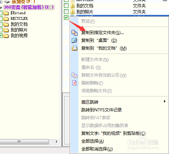Click the $Extend folder icon in tree

[6, 13]
